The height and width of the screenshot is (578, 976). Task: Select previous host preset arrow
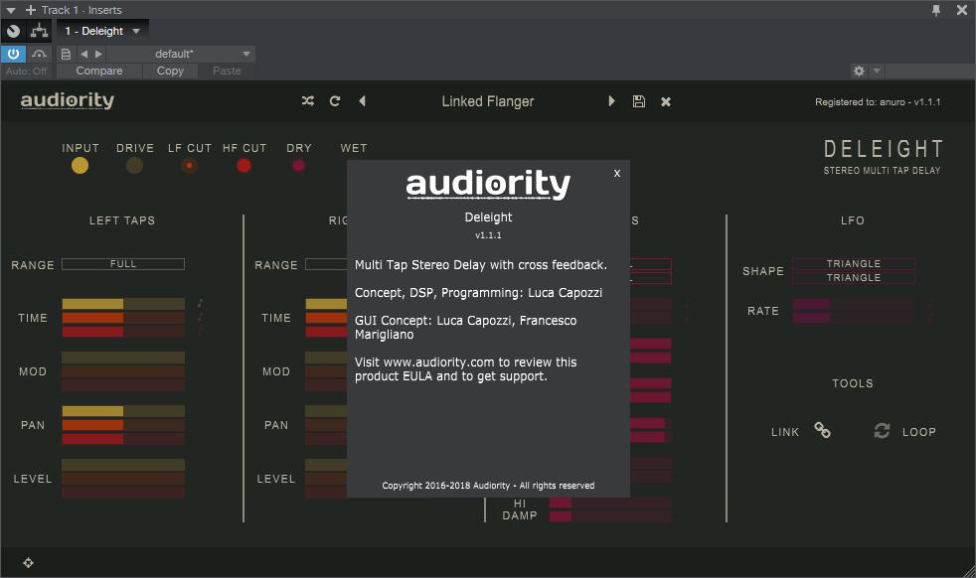click(84, 55)
